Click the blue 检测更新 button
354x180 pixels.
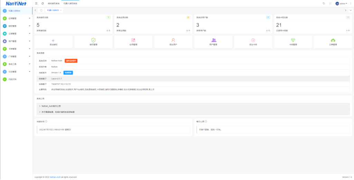coord(68,73)
